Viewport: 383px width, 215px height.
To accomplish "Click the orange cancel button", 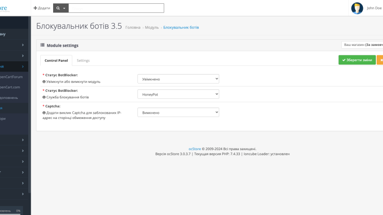I will click(x=380, y=60).
